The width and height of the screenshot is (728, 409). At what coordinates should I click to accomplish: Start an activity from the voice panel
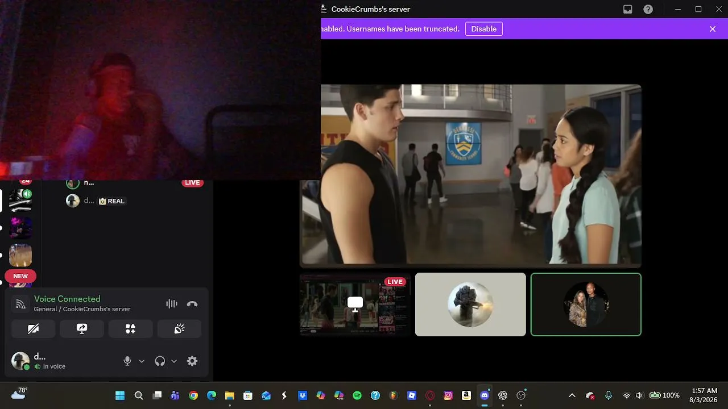(x=131, y=329)
